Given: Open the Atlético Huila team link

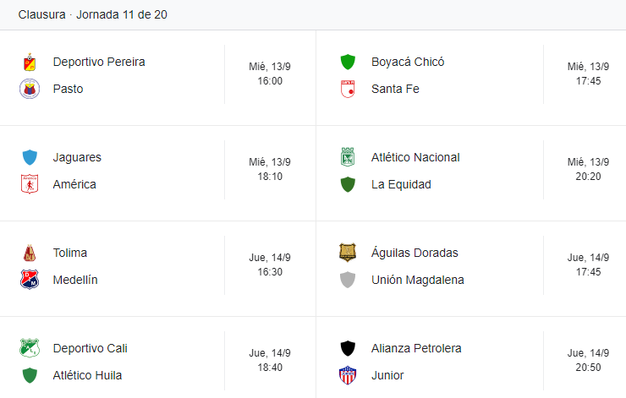Looking at the screenshot, I should [87, 376].
